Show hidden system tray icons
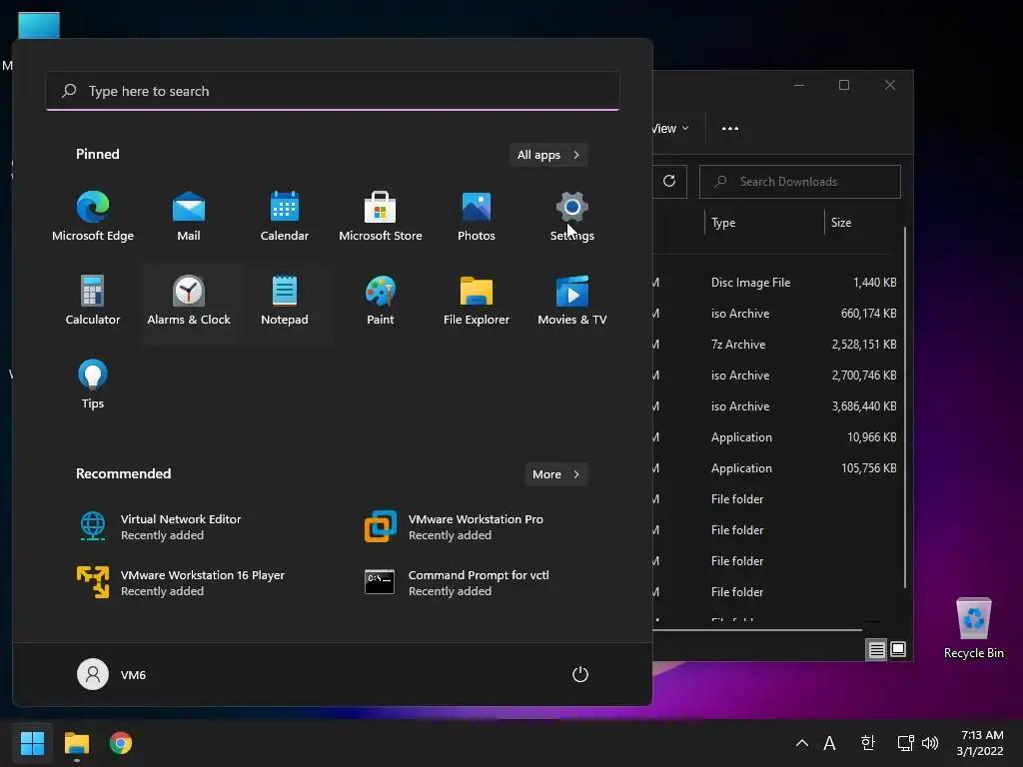The height and width of the screenshot is (767, 1023). [x=802, y=743]
